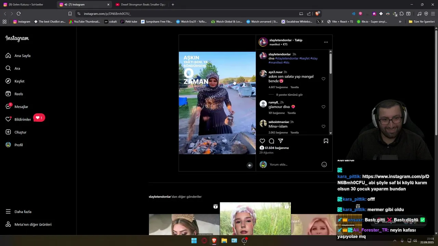Screen dimensions: 438x246
Task: View 61.604 beğenme likes list
Action: click(x=277, y=148)
